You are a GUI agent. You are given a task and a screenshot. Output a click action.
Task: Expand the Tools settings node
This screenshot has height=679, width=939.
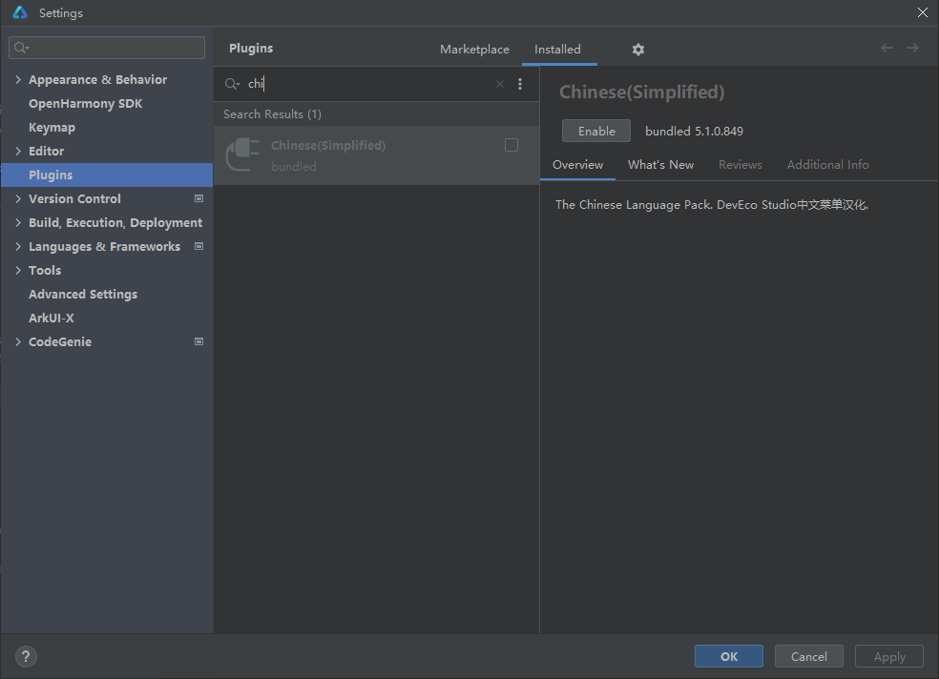pos(18,271)
